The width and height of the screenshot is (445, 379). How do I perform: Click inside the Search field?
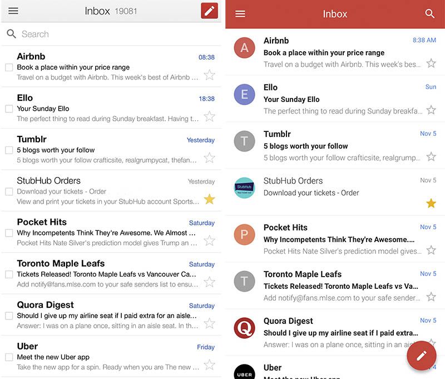point(83,34)
